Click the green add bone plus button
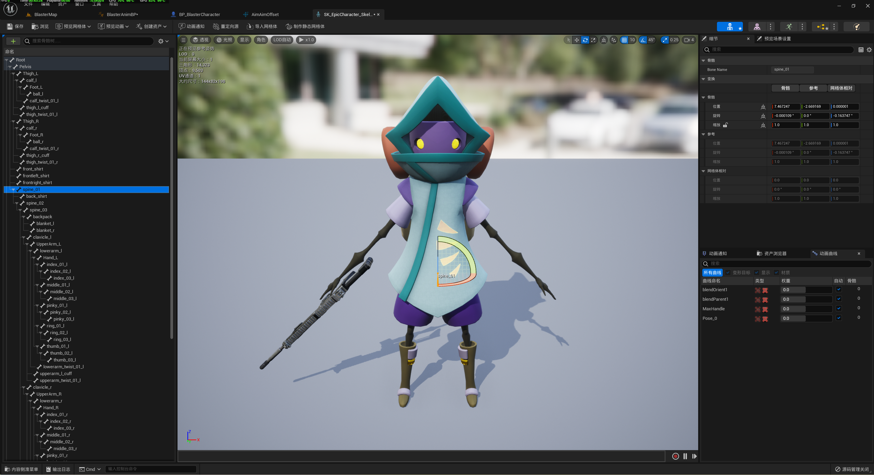874x475 pixels. (13, 41)
